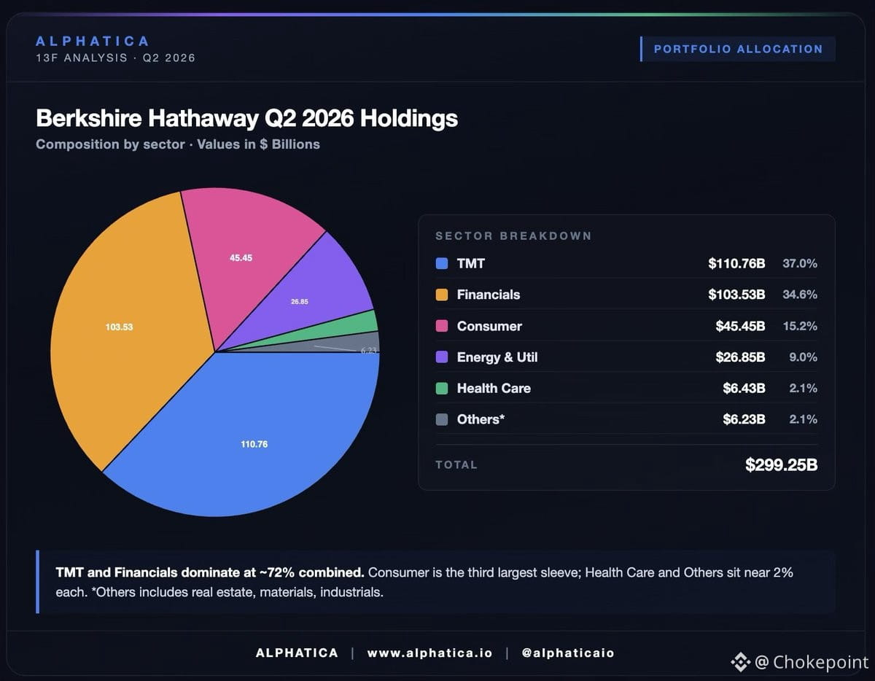Click the Health Care sector label
This screenshot has height=681, width=875.
[494, 388]
